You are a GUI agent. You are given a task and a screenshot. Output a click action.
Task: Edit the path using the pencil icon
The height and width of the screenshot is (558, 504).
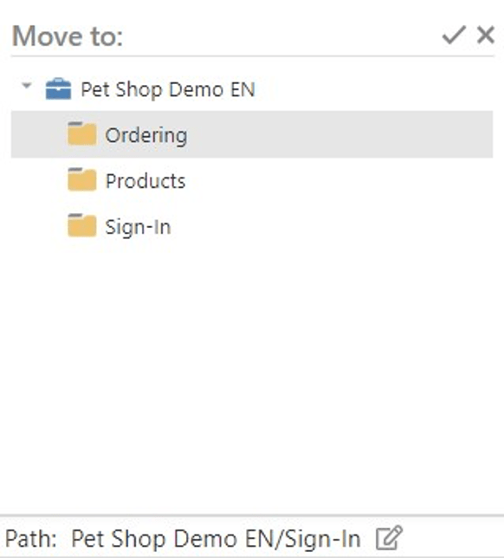(389, 538)
